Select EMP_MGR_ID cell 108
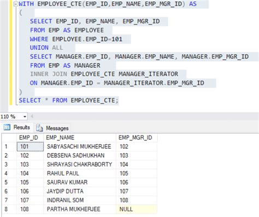The height and width of the screenshot is (217, 259). pos(137,200)
